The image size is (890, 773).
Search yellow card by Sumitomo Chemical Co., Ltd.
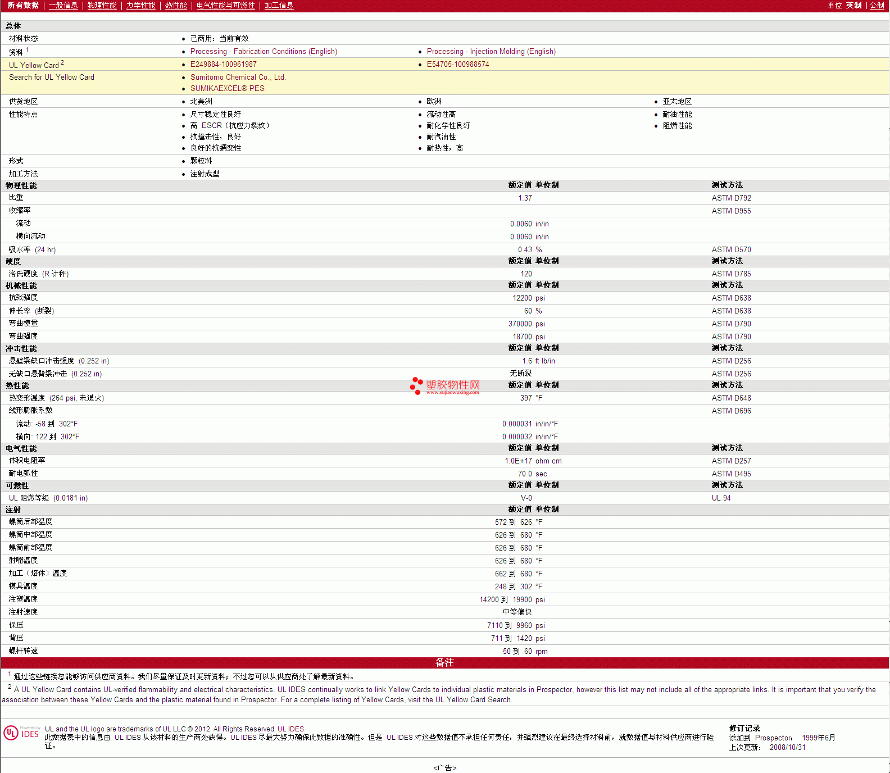coord(238,77)
